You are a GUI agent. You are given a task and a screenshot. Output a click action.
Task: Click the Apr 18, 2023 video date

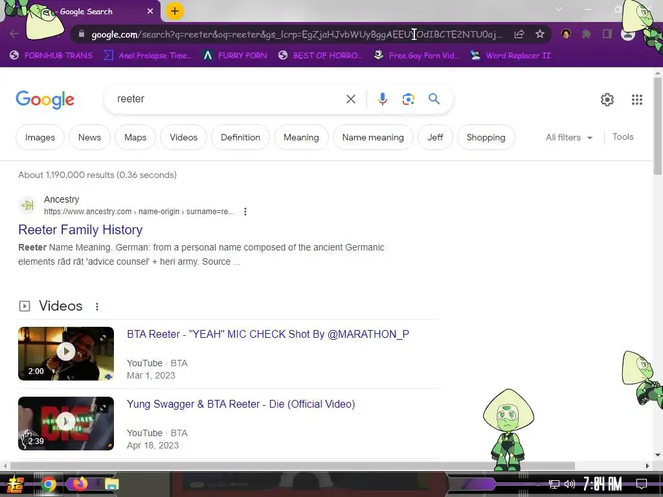[x=153, y=445]
